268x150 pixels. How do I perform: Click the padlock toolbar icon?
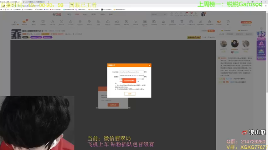click(x=210, y=22)
